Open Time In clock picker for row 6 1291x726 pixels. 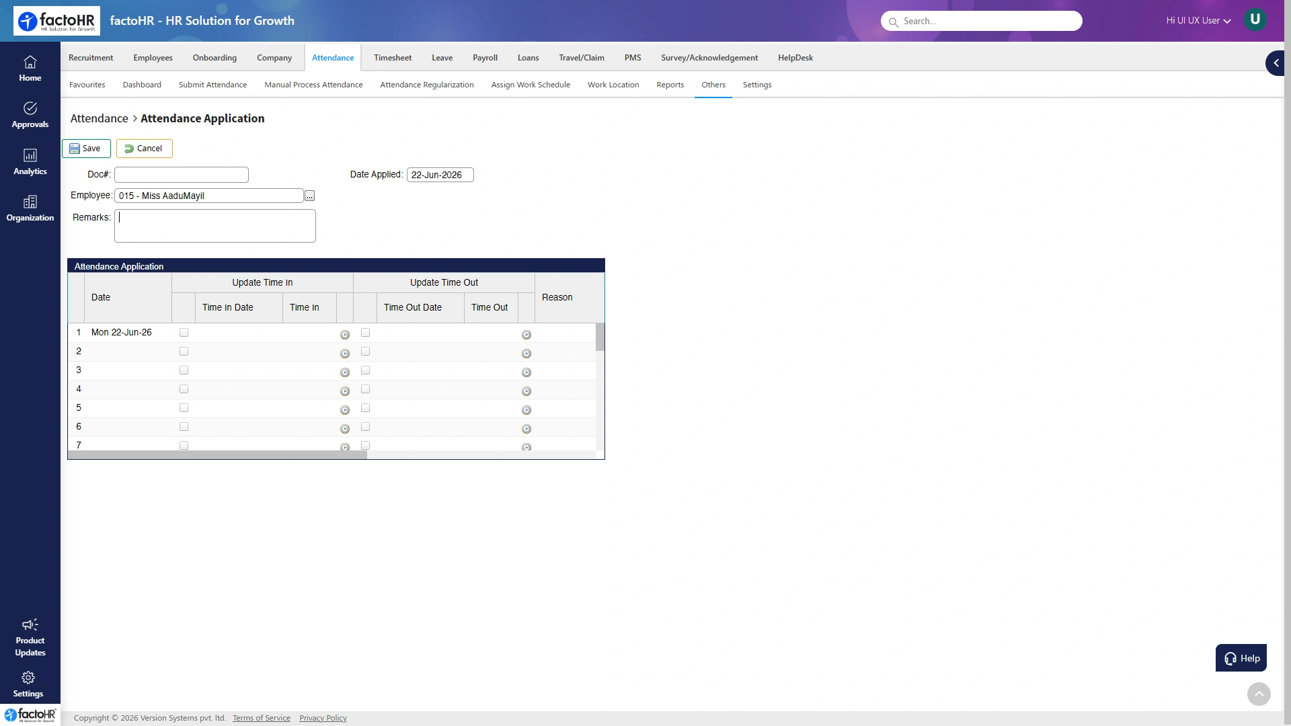point(345,429)
